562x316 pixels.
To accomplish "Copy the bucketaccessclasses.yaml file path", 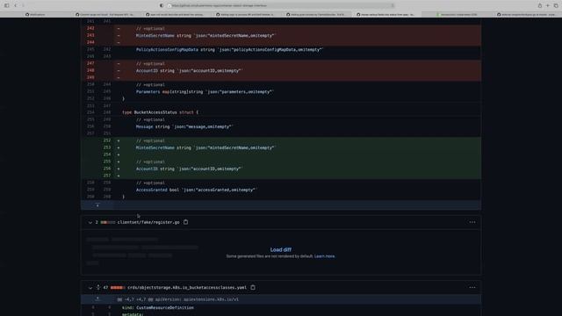I will click(253, 287).
